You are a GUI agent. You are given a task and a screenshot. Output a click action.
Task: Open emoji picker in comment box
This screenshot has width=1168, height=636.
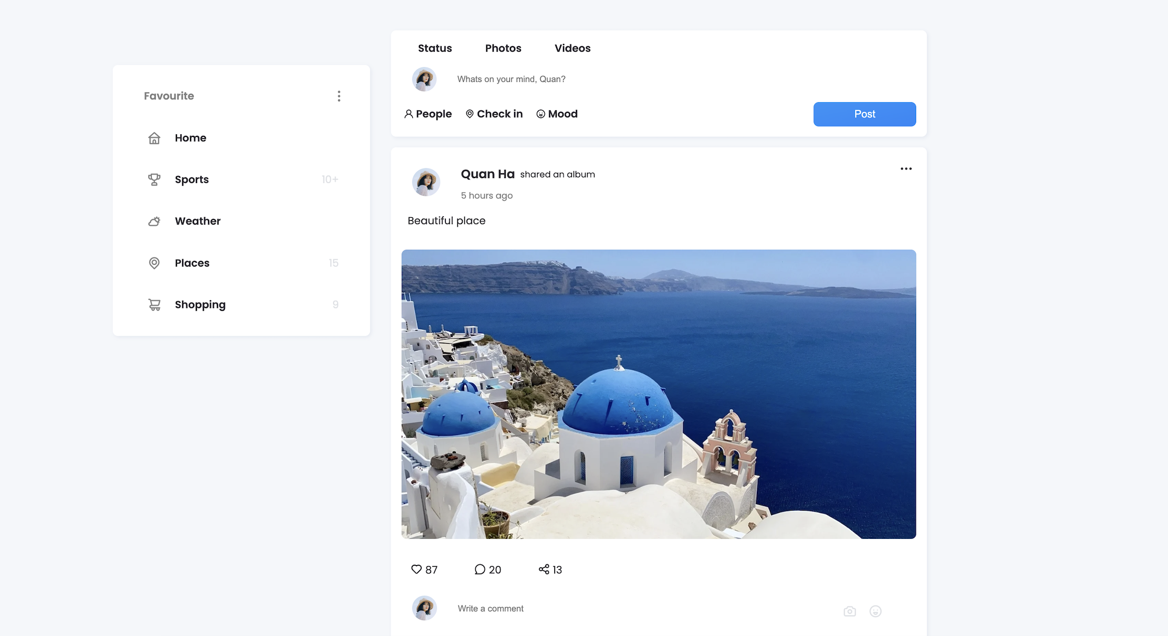point(875,611)
